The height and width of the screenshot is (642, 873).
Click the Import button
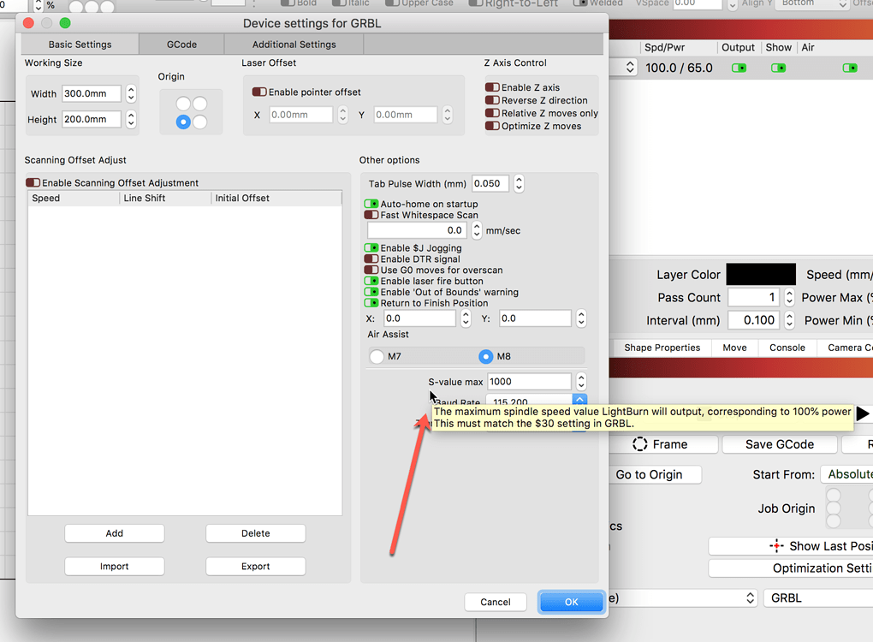pyautogui.click(x=114, y=566)
